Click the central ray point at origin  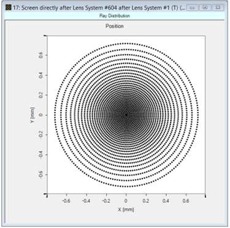[x=126, y=115]
